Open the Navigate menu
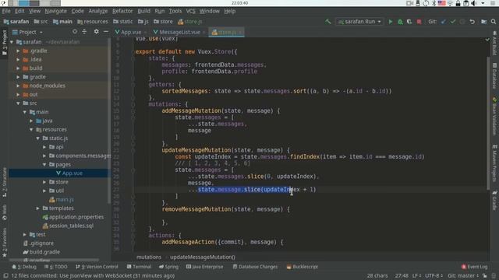 tap(55, 11)
